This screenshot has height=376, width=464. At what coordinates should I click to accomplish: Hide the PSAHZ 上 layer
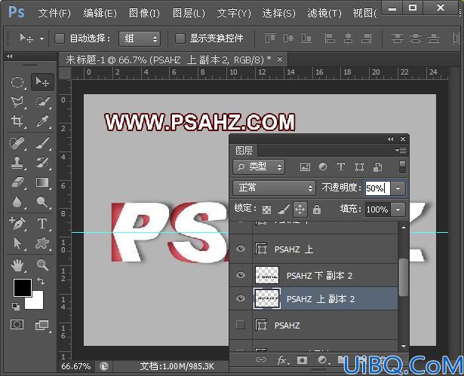tap(241, 249)
